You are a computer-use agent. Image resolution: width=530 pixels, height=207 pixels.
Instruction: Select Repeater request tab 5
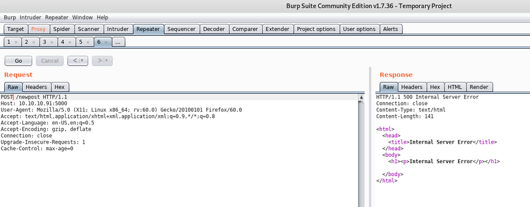pyautogui.click(x=81, y=42)
